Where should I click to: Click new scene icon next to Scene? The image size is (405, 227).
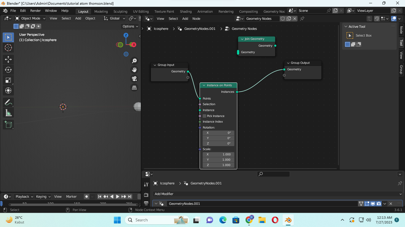pos(335,11)
